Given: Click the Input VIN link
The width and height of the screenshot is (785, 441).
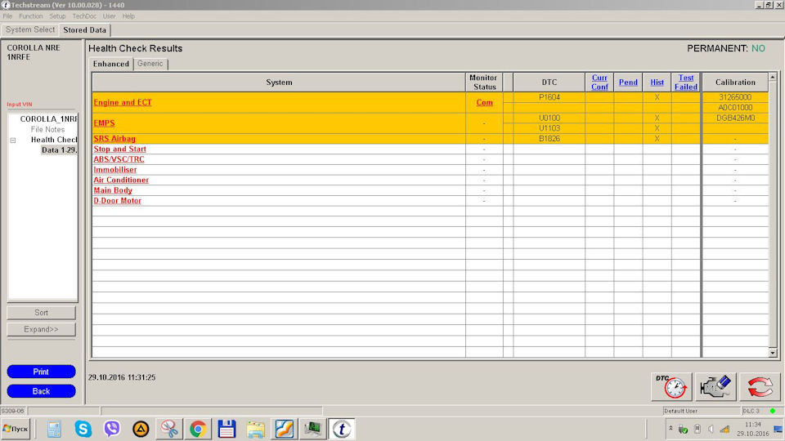Looking at the screenshot, I should [20, 105].
